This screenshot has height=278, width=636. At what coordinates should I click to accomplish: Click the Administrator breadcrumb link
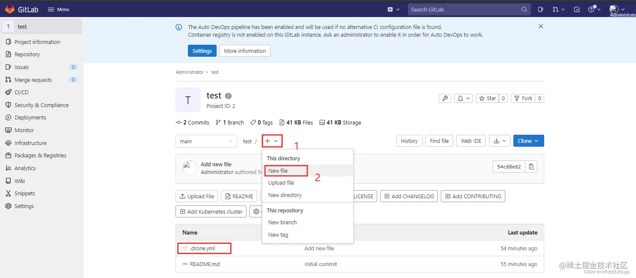[190, 72]
